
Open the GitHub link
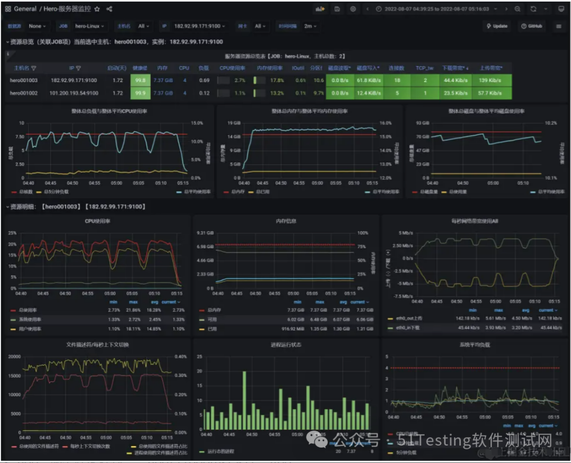532,26
